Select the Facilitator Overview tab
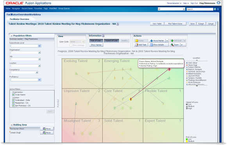The width and height of the screenshot is (227, 145). [20, 19]
